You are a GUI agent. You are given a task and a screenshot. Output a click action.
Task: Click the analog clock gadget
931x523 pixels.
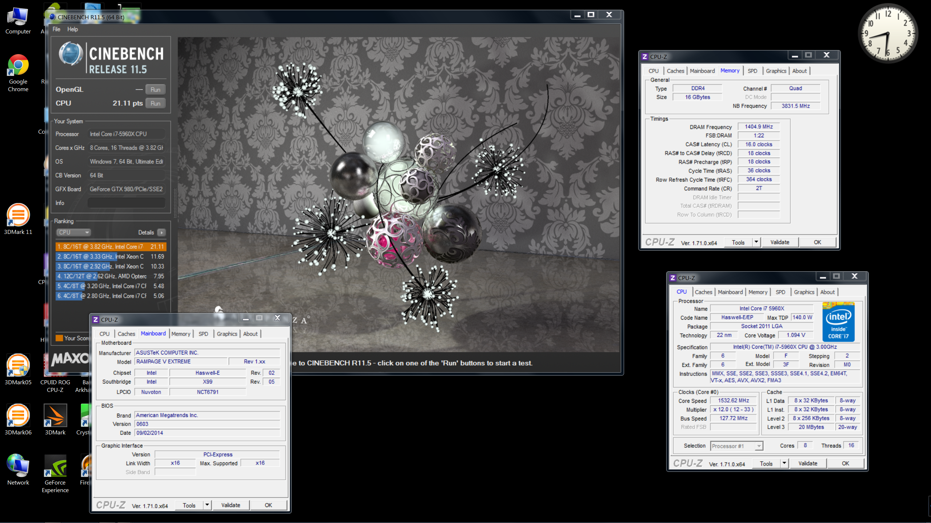tap(887, 33)
